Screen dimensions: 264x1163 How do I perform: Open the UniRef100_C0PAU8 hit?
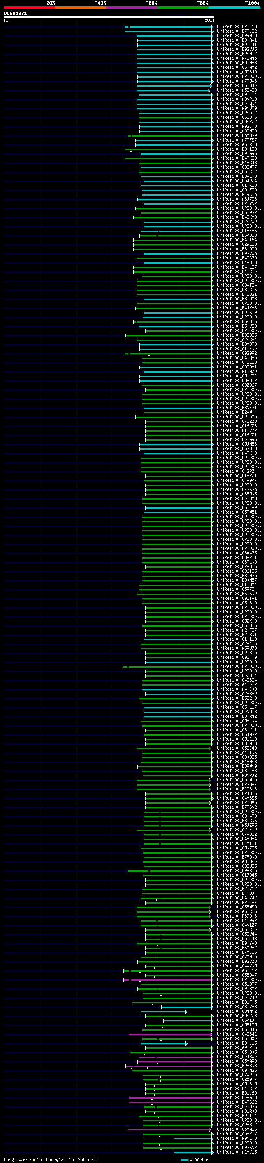point(236,1097)
